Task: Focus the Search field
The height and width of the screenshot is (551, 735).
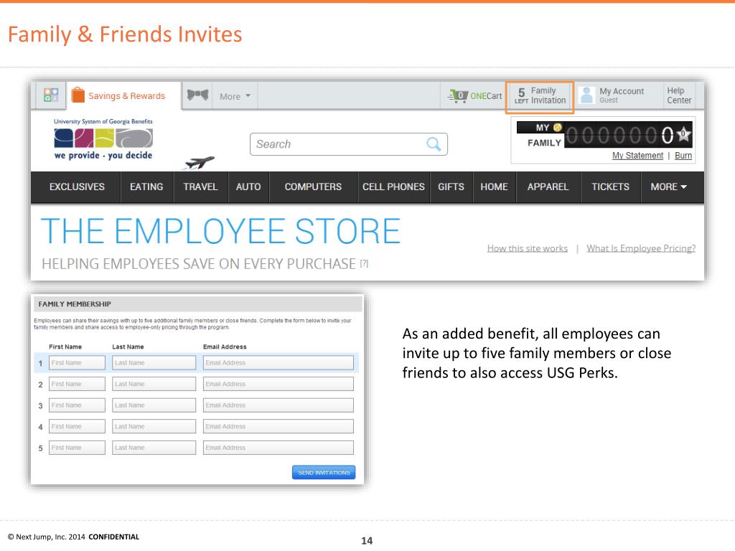Action: pos(348,144)
